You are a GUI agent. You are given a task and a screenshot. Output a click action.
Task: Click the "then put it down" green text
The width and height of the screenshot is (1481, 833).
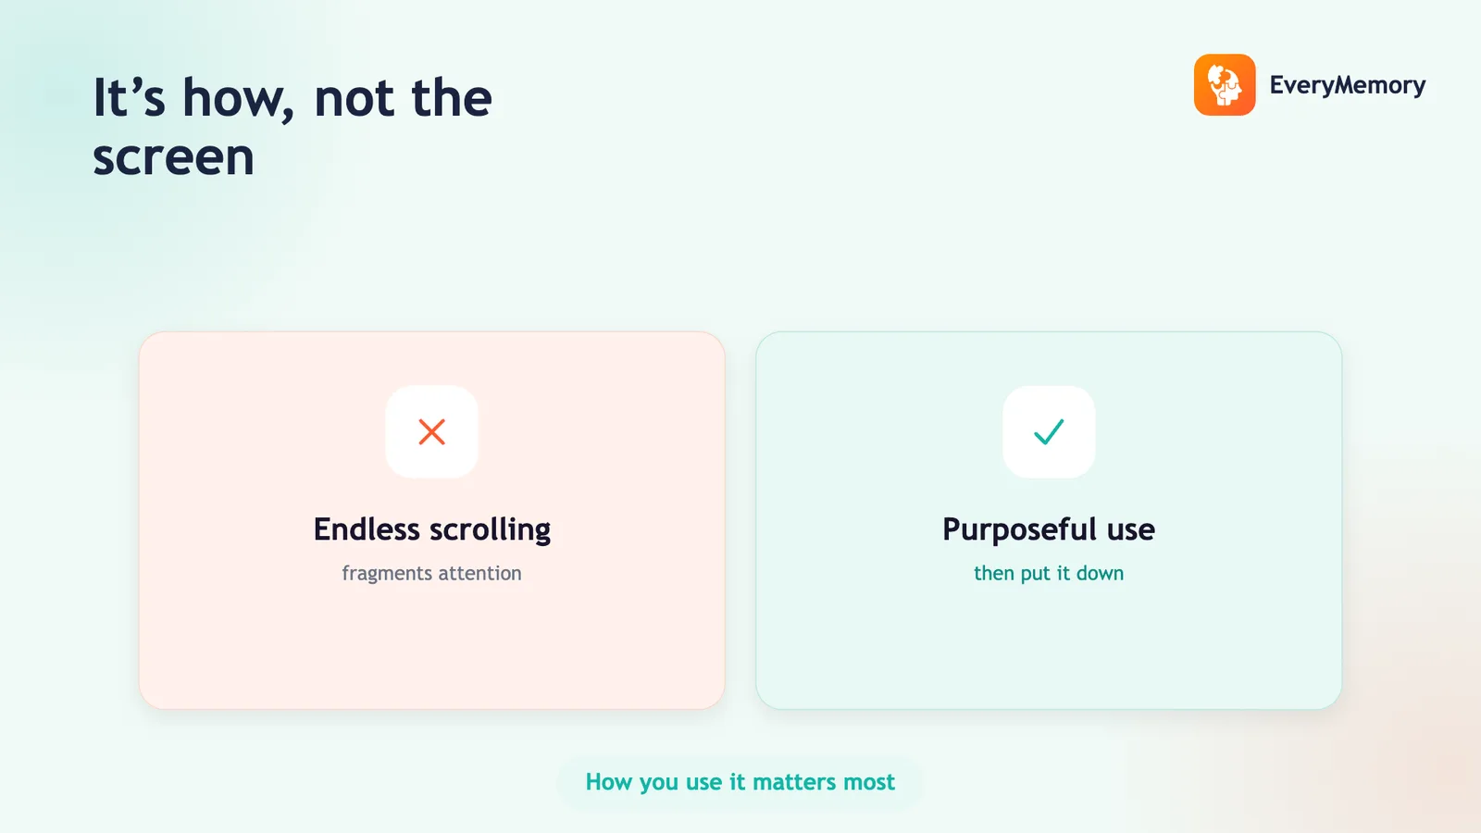point(1049,574)
